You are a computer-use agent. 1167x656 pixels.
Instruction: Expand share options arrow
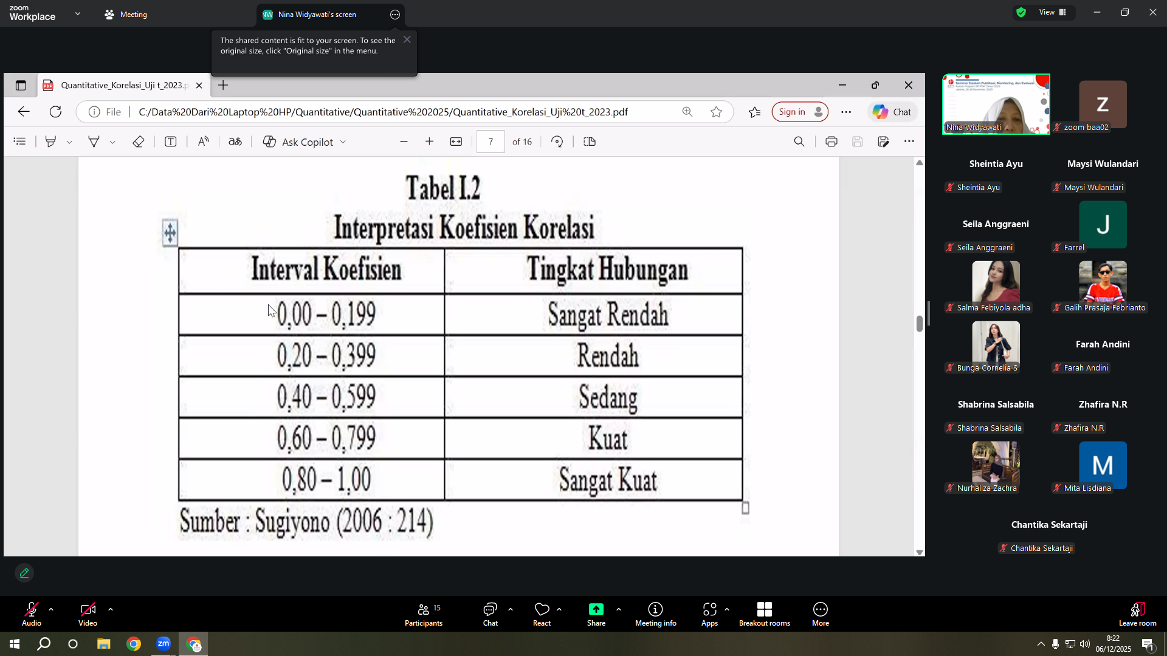point(619,609)
